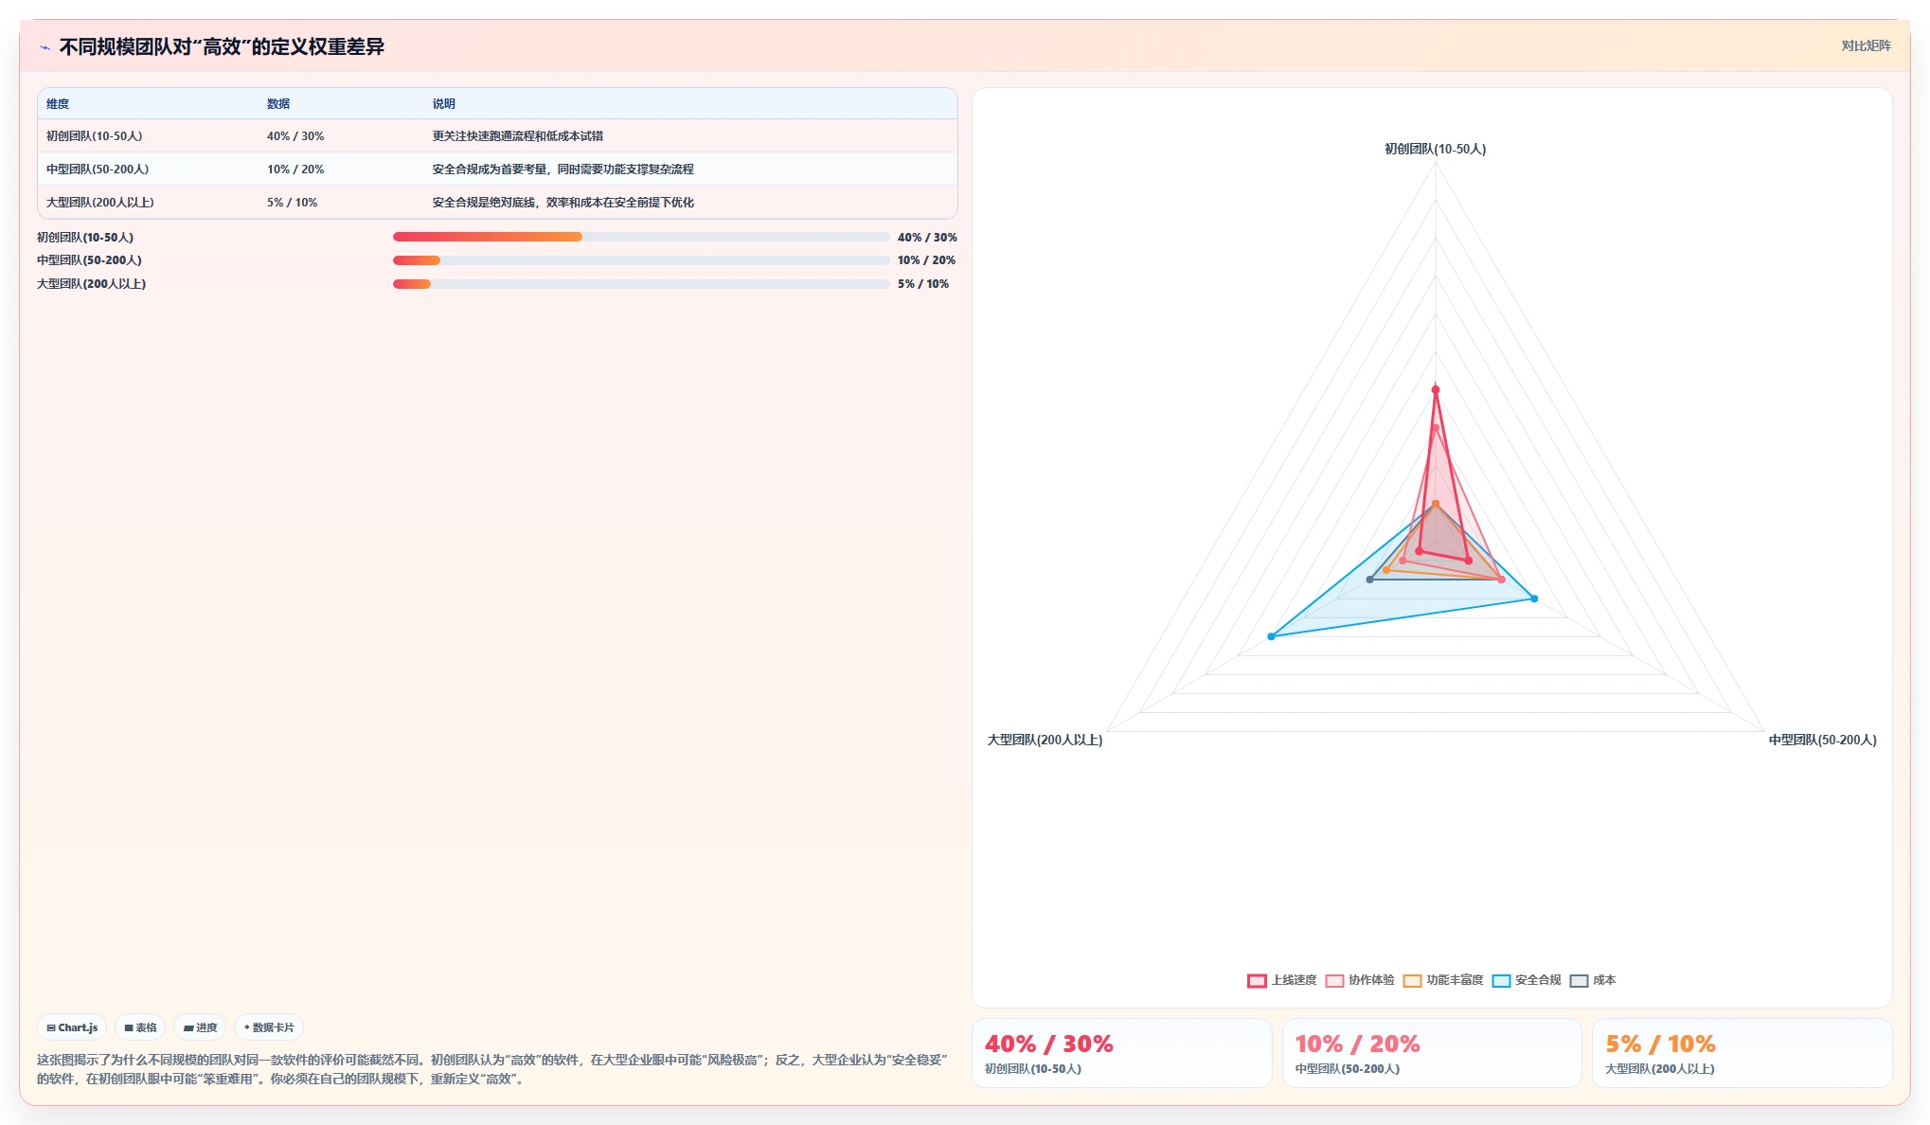1930x1125 pixels.
Task: Click the 中型团队 progress bar
Action: click(x=641, y=260)
